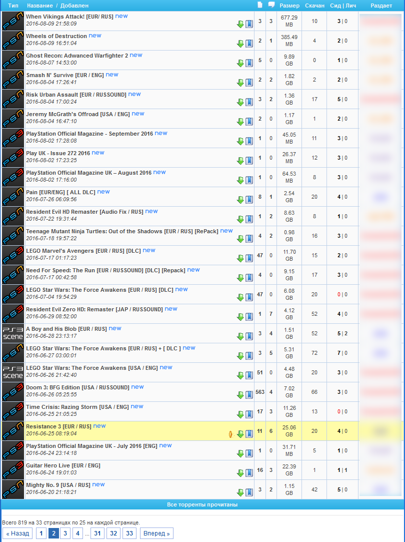Open Doom 3: BFG Edition torrent page
Screen dimensions: 405x542
coord(77,387)
